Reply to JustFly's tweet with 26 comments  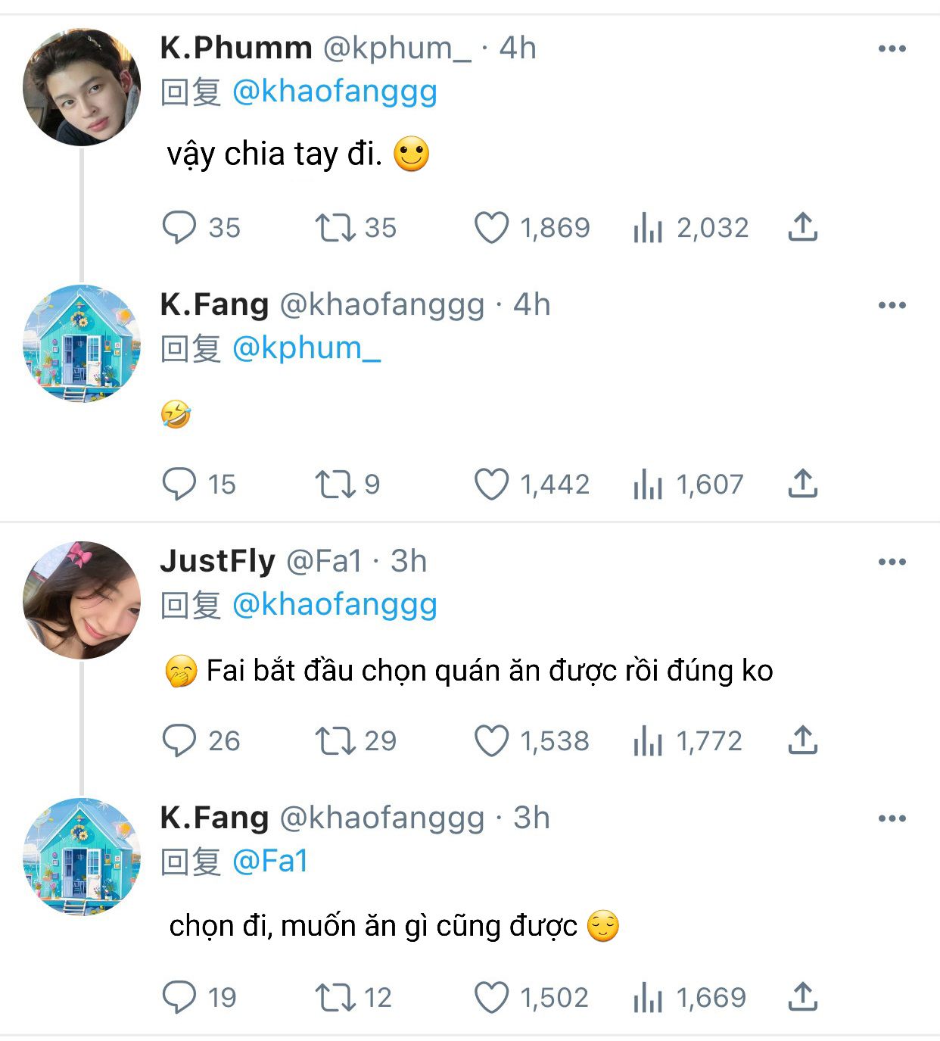[x=179, y=740]
